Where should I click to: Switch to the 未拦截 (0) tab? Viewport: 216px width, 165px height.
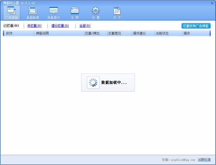tap(34, 26)
